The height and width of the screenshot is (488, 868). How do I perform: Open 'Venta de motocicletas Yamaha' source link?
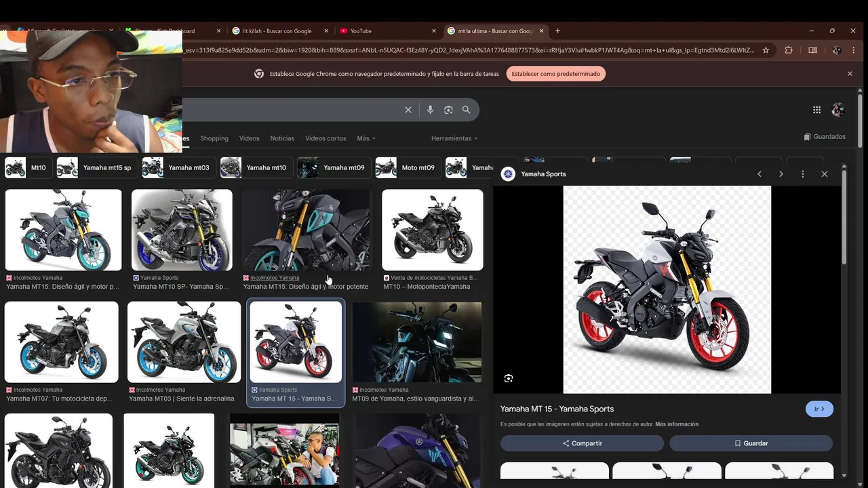tap(434, 278)
